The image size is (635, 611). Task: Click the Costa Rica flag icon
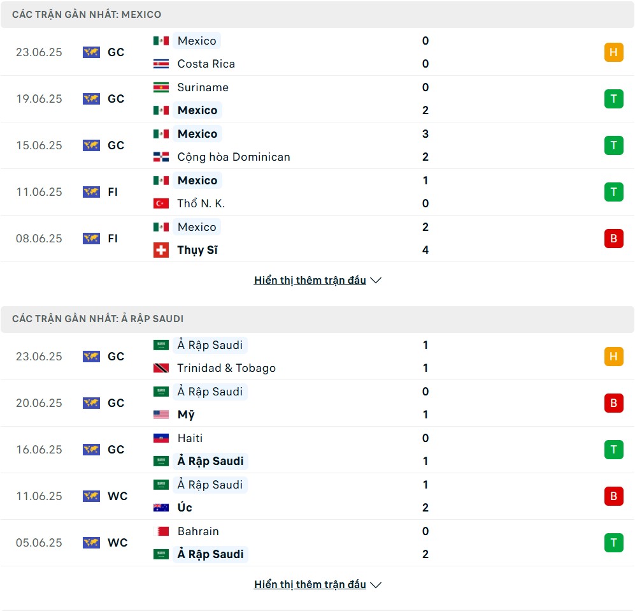pyautogui.click(x=161, y=64)
